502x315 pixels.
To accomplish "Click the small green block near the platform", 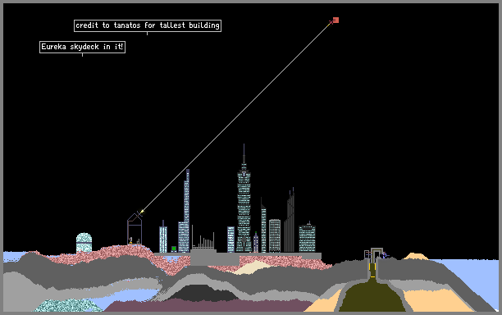I will (x=174, y=249).
